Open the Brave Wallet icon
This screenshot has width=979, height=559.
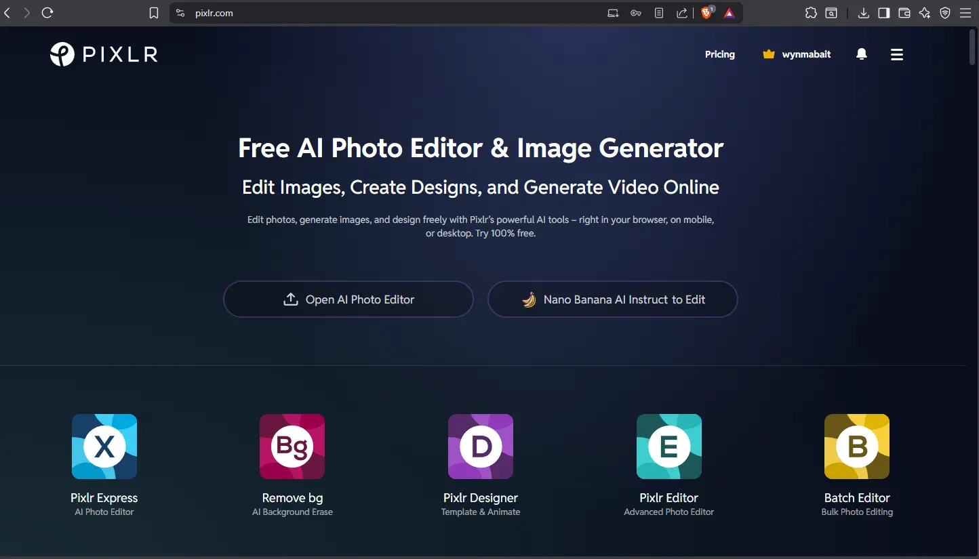904,13
